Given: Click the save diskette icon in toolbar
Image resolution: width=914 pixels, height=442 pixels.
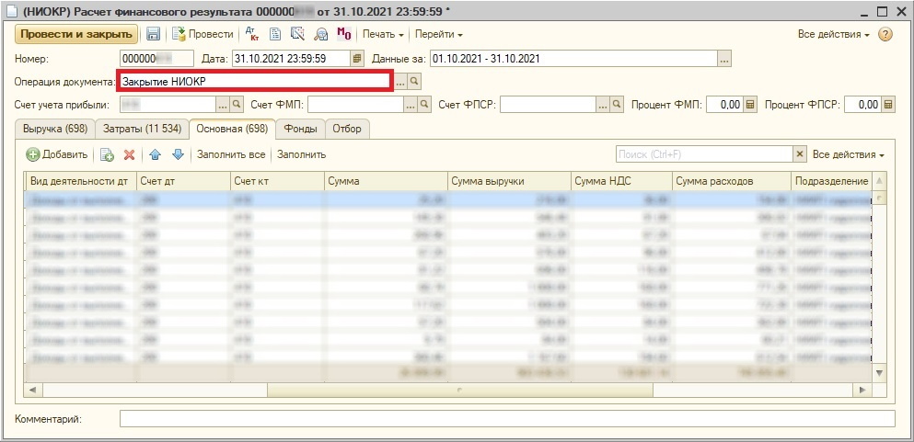Looking at the screenshot, I should pyautogui.click(x=153, y=34).
